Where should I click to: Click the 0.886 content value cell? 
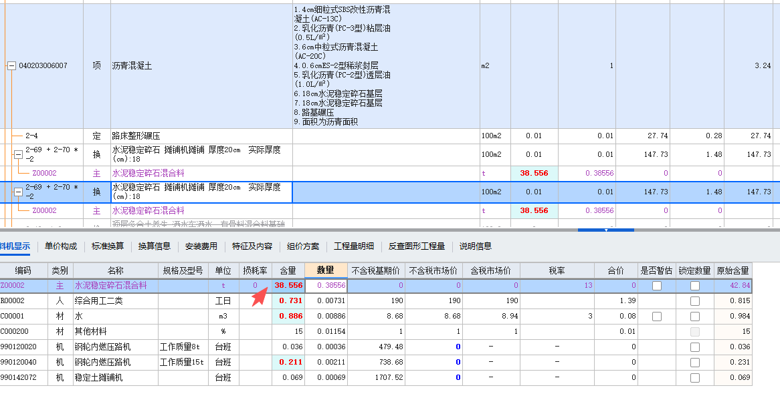288,317
